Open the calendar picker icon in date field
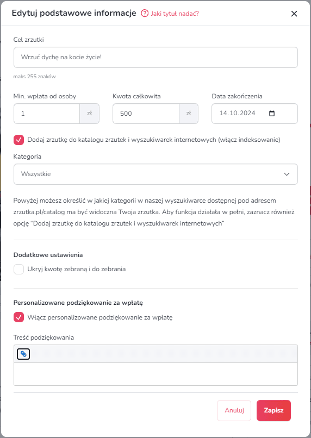This screenshot has width=311, height=438. 272,114
